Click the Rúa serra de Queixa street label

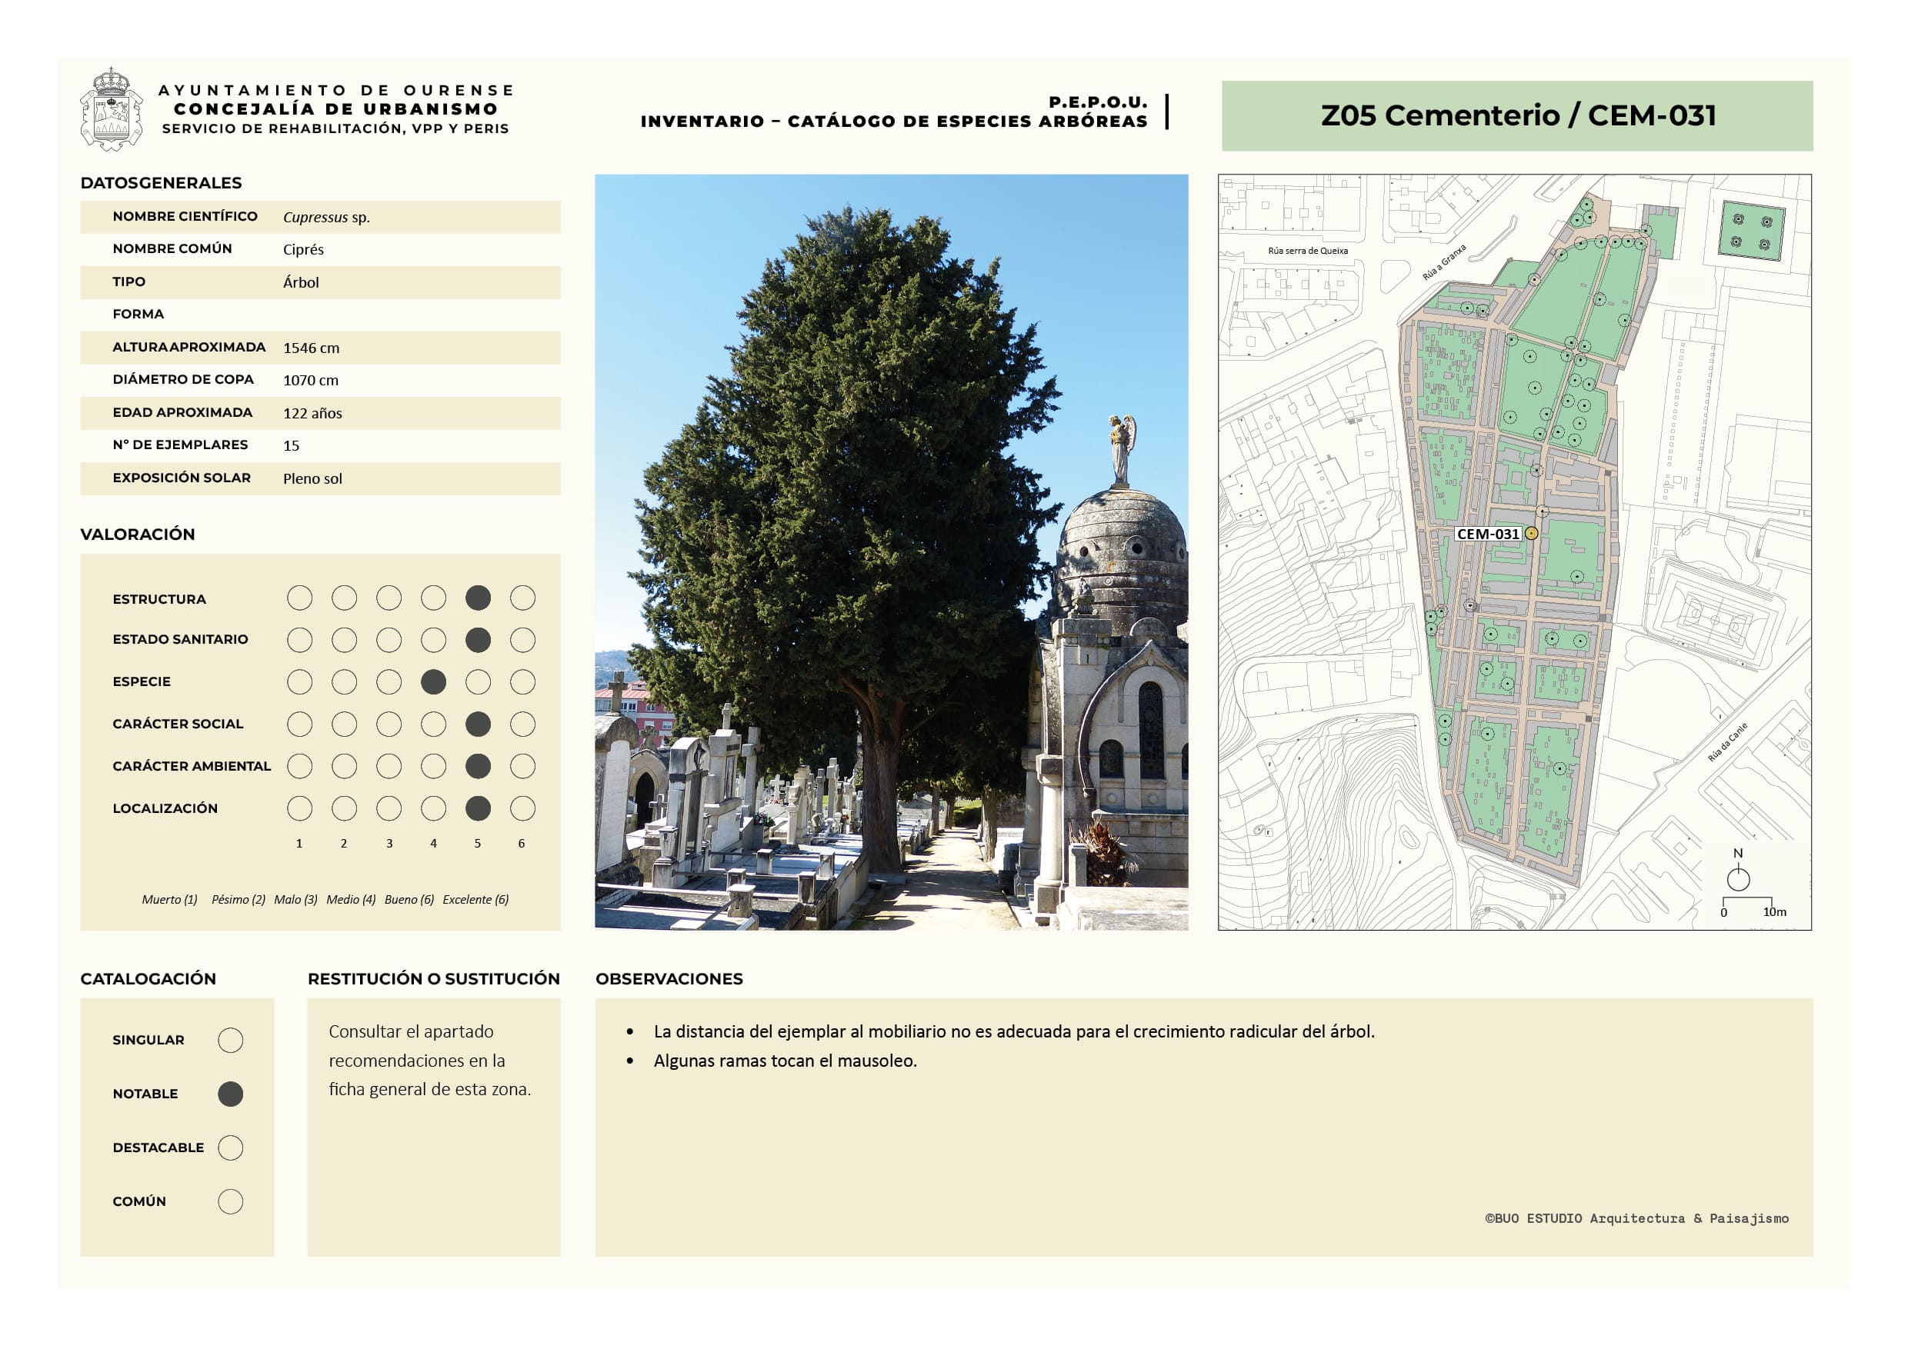coord(1307,251)
